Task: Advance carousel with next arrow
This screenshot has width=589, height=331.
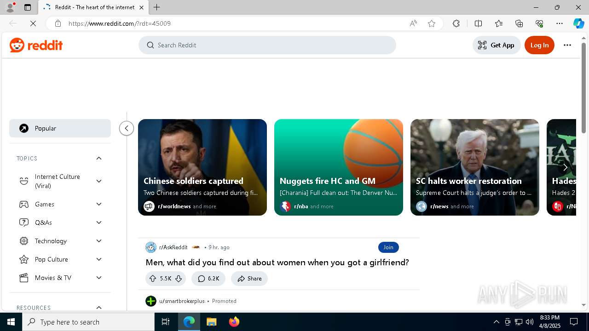Action: click(x=565, y=167)
